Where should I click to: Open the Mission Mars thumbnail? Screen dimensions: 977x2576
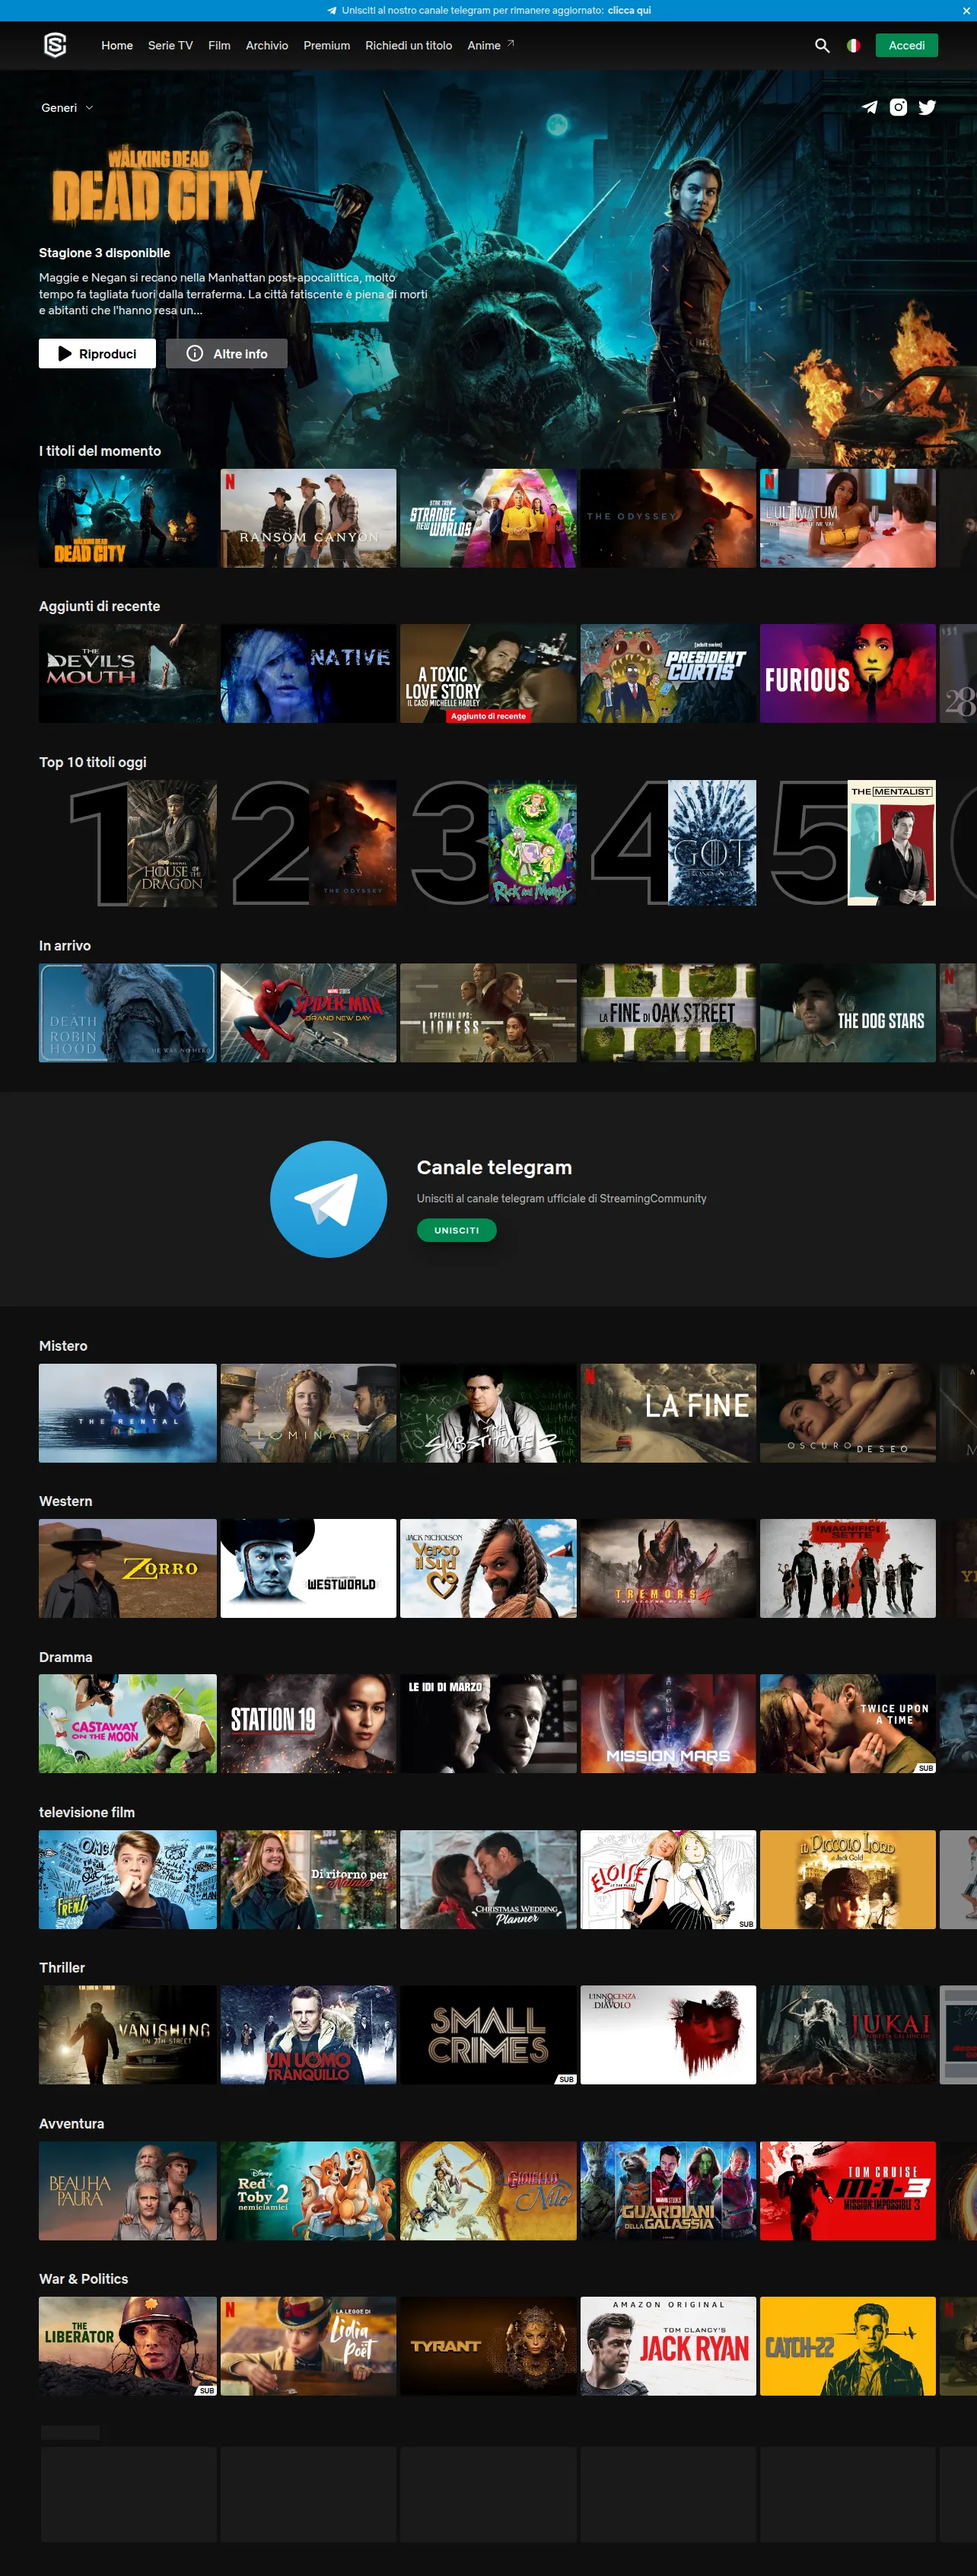pyautogui.click(x=668, y=1723)
